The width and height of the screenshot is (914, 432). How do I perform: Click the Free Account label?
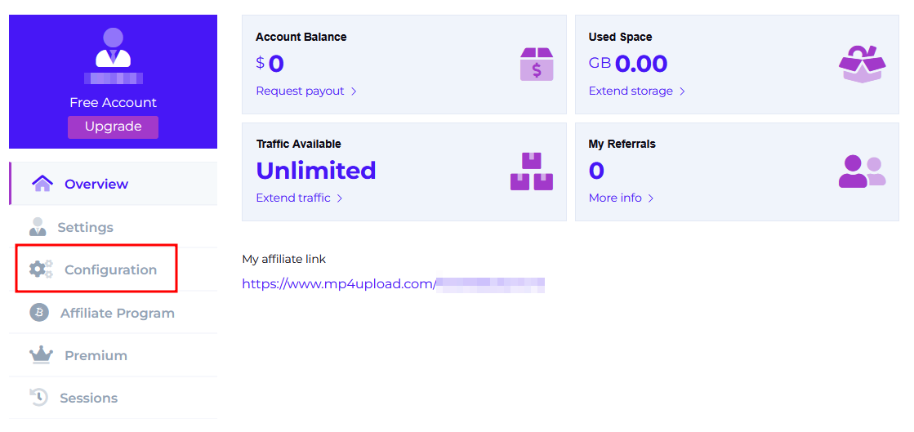[113, 103]
